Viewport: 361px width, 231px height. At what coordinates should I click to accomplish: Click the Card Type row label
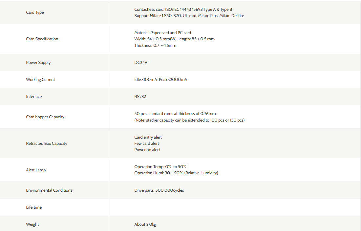tap(35, 12)
